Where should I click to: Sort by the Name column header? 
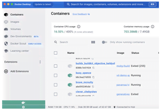pyautogui.click(x=71, y=53)
